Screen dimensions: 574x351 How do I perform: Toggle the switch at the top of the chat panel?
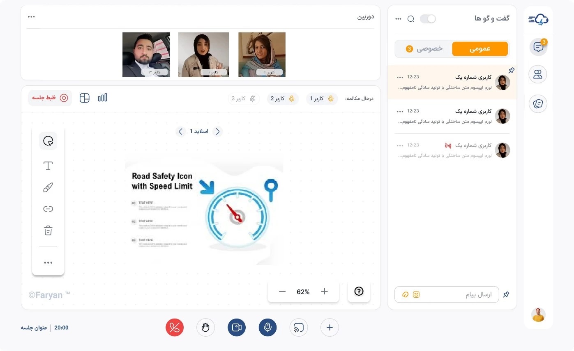pyautogui.click(x=428, y=18)
